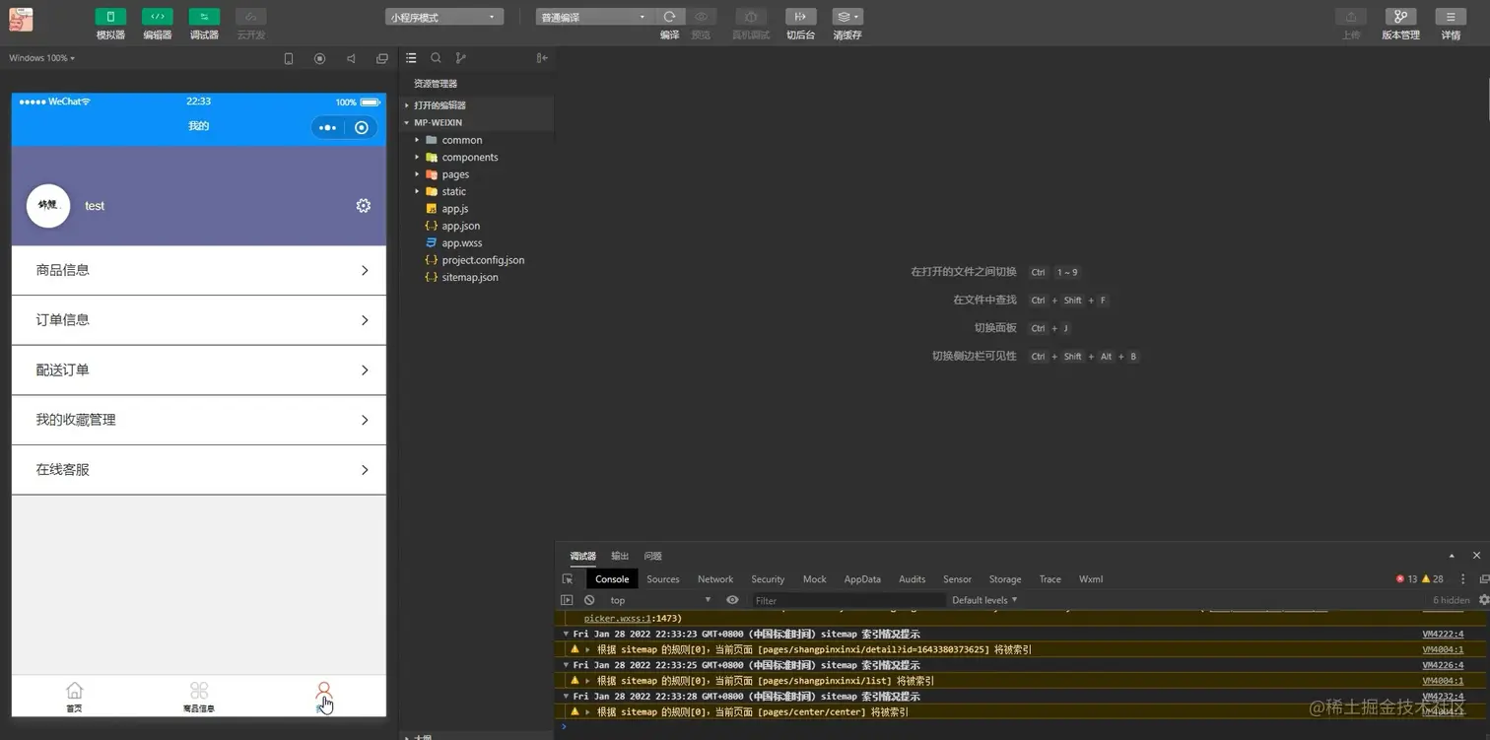Open the search icon in the editor sidebar
This screenshot has width=1490, height=740.
(x=436, y=58)
